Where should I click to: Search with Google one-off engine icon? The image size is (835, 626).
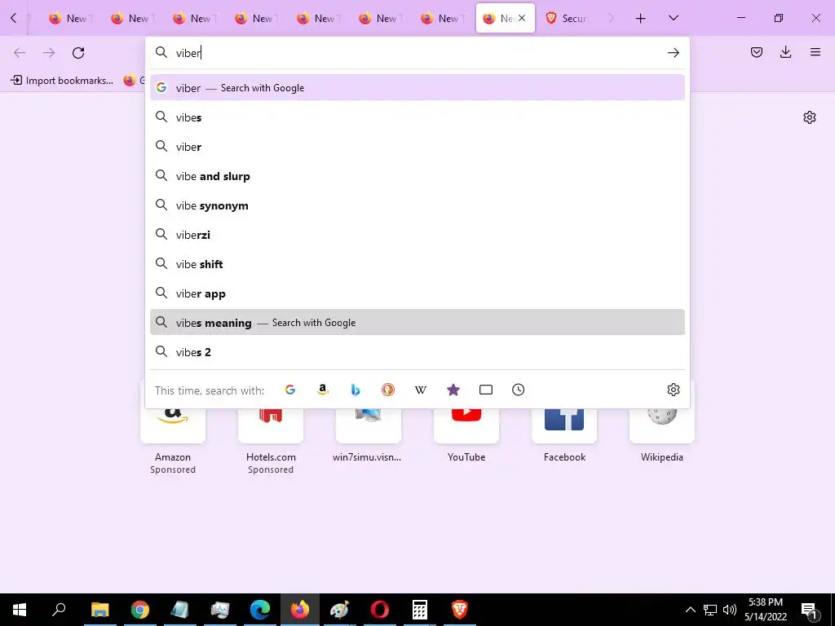290,390
